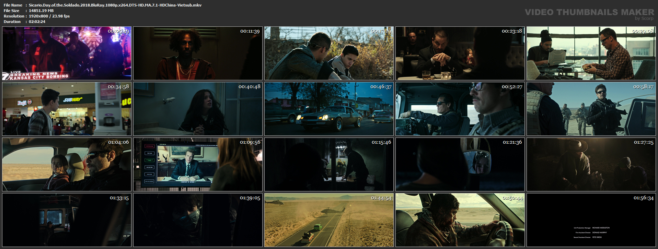Click the 'Duration' label in the header
This screenshot has width=658, height=249.
tap(12, 22)
